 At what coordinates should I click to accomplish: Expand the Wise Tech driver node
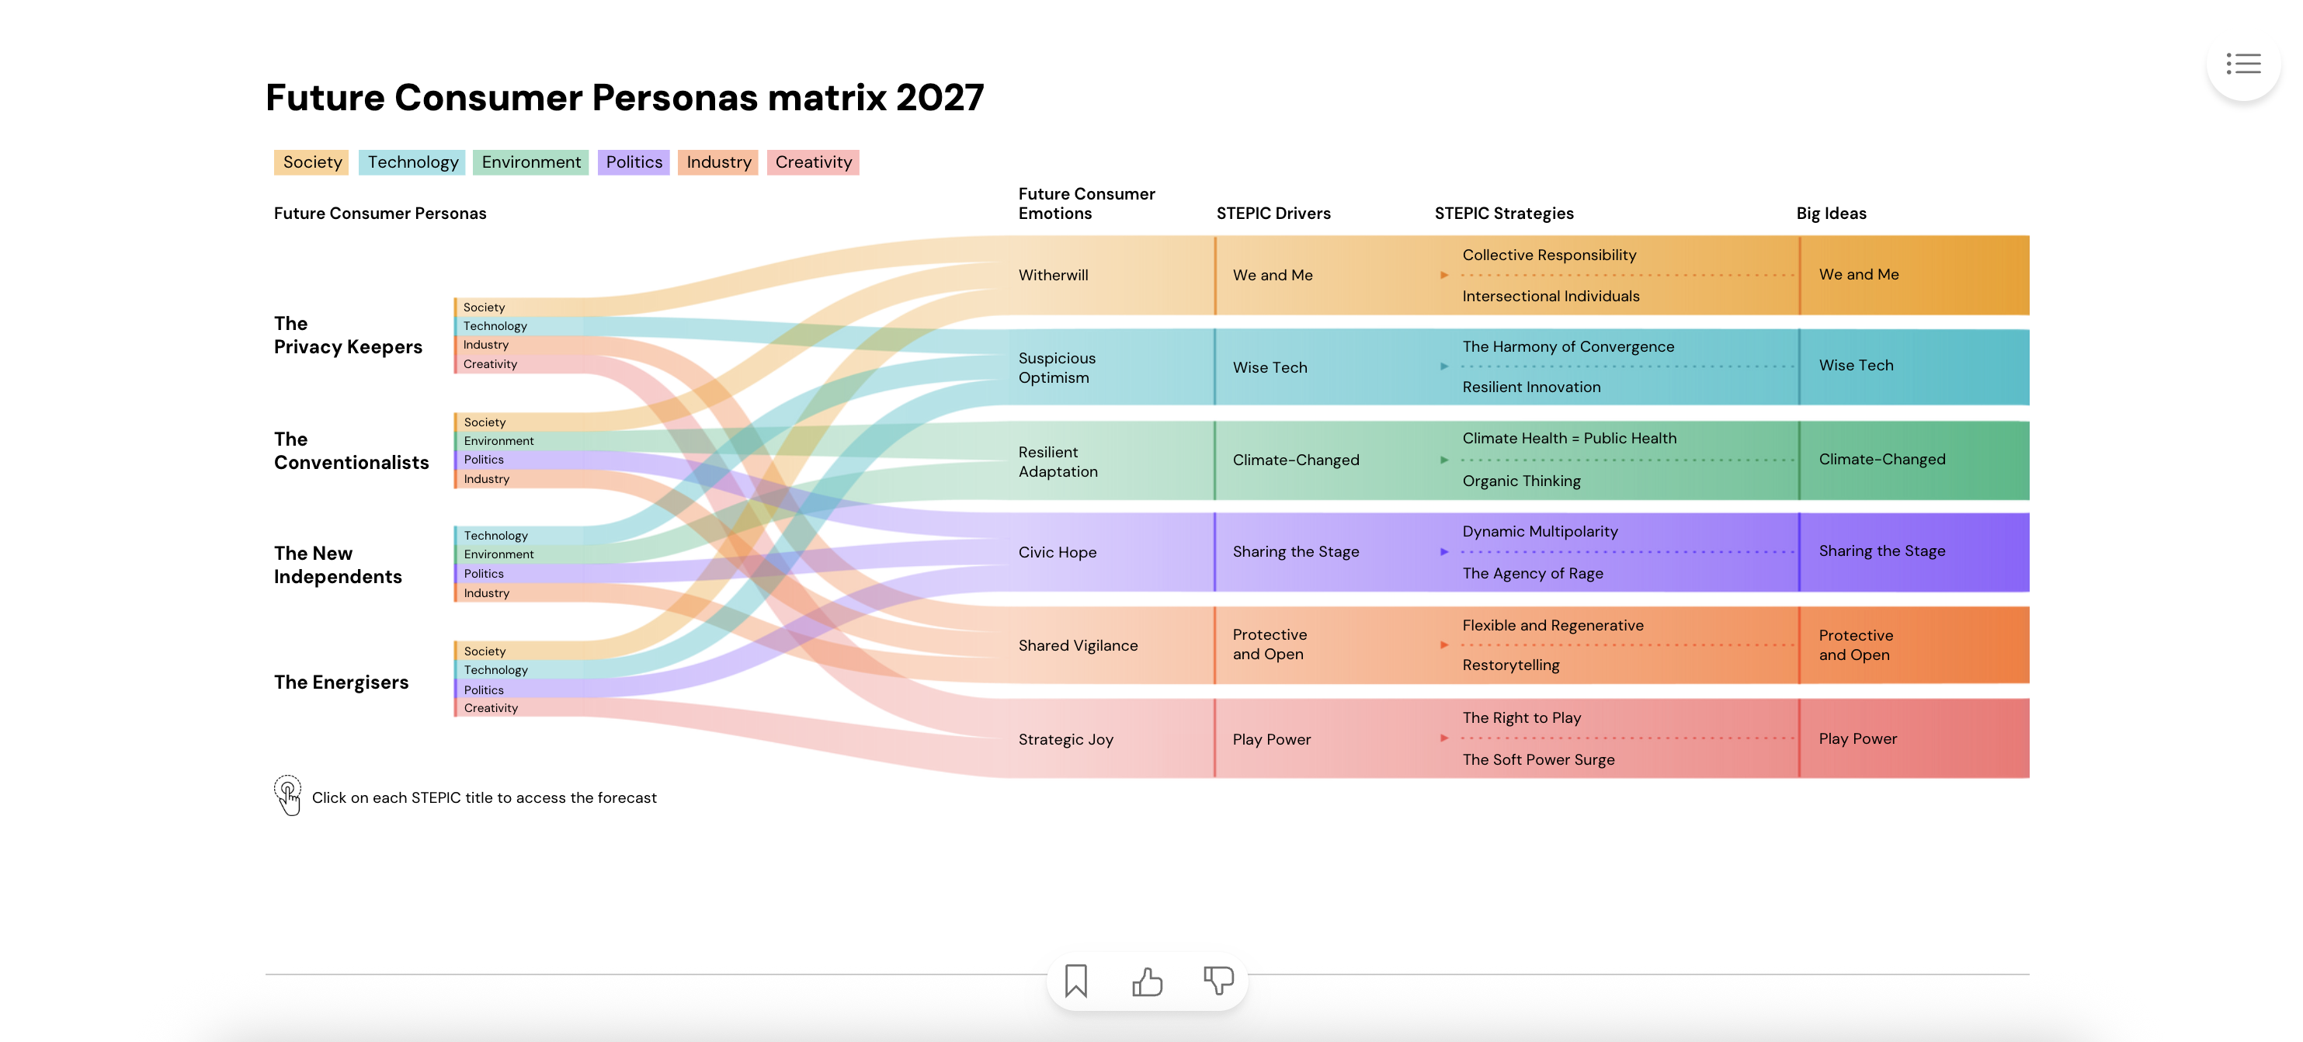tap(1270, 366)
